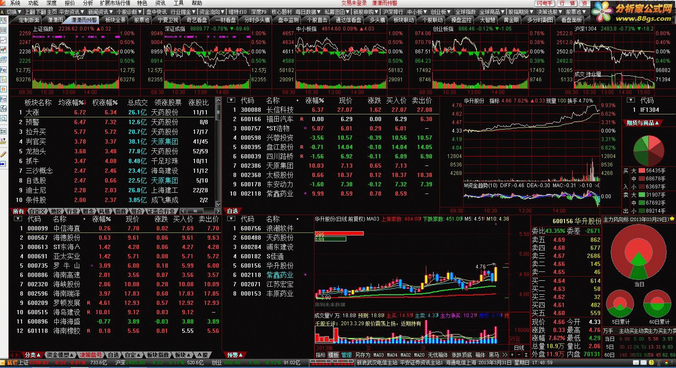This screenshot has height=368, width=676.
Task: Click the R margin marker beside 福田汽车
Action: point(302,119)
